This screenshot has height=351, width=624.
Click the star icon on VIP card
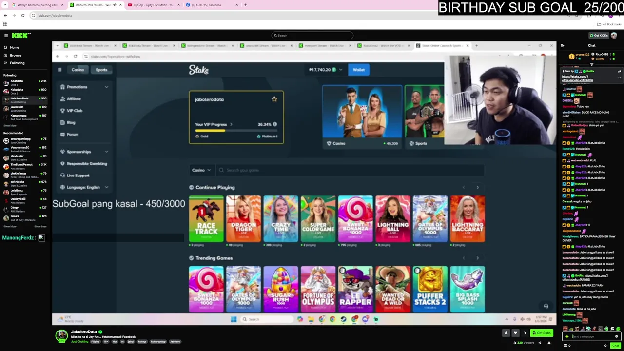pos(274,99)
